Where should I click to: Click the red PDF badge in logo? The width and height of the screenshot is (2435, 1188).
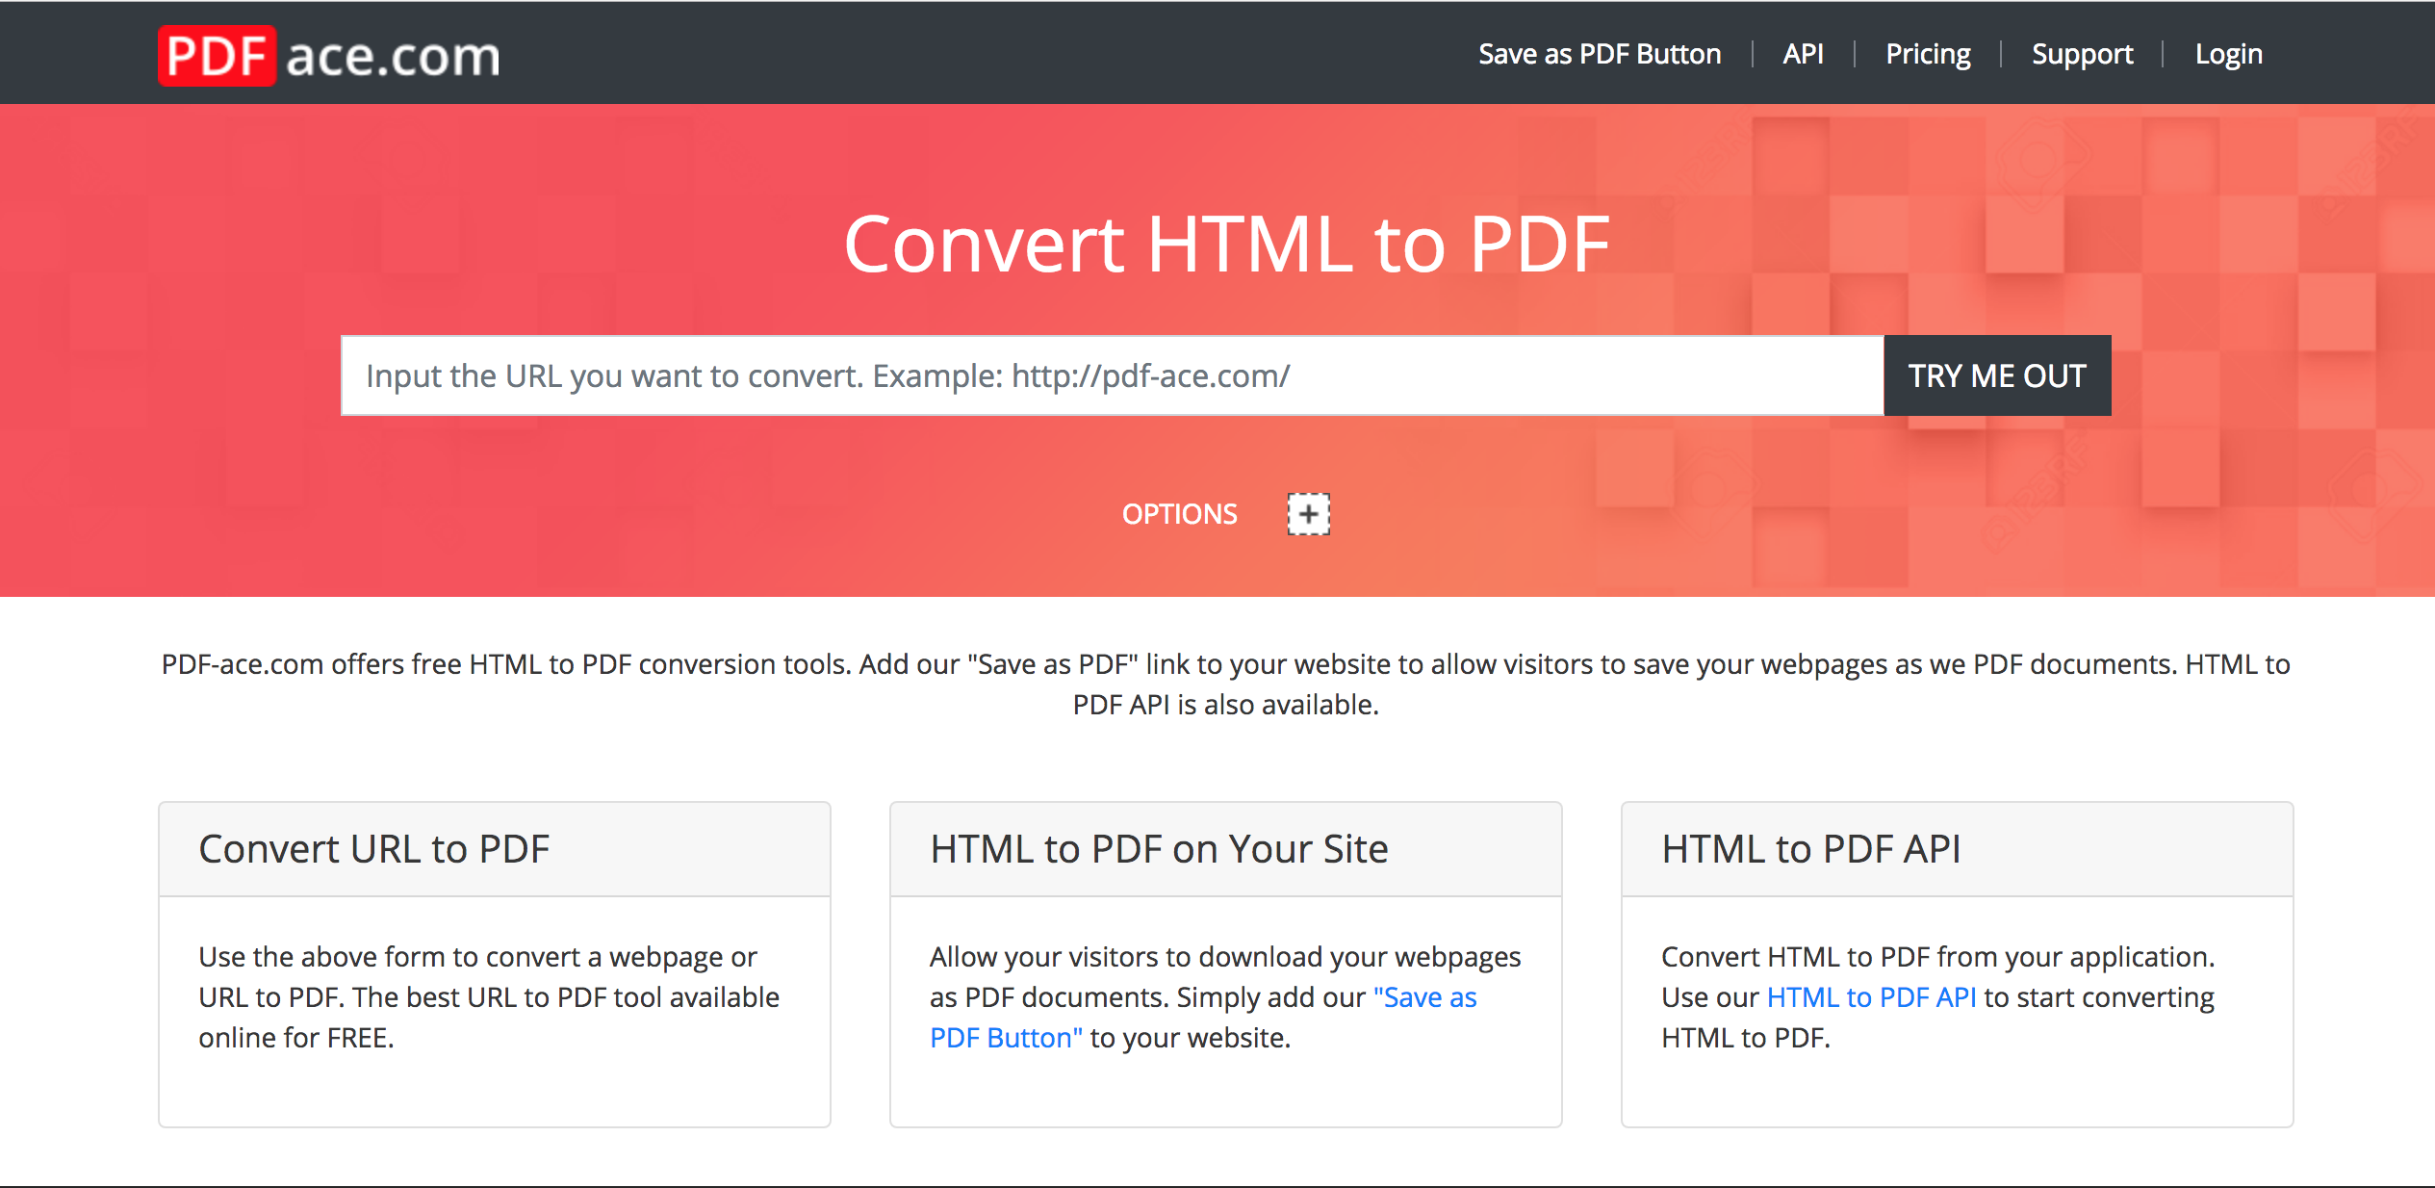click(x=217, y=56)
